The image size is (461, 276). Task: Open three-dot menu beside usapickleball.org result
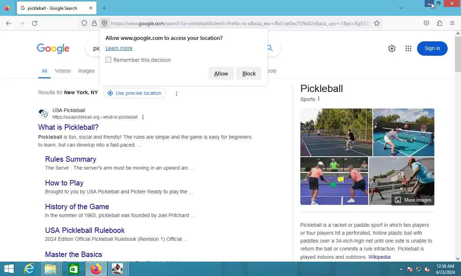tap(143, 117)
